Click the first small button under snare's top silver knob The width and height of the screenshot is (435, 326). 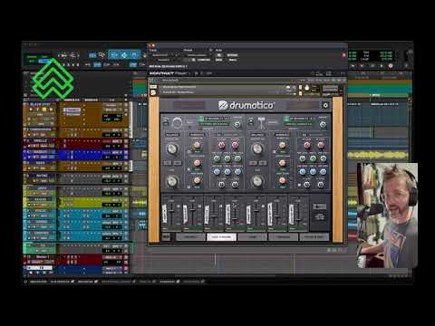click(x=168, y=163)
